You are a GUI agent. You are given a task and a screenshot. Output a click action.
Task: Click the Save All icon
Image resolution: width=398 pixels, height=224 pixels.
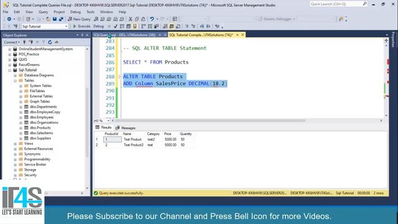pos(61,19)
